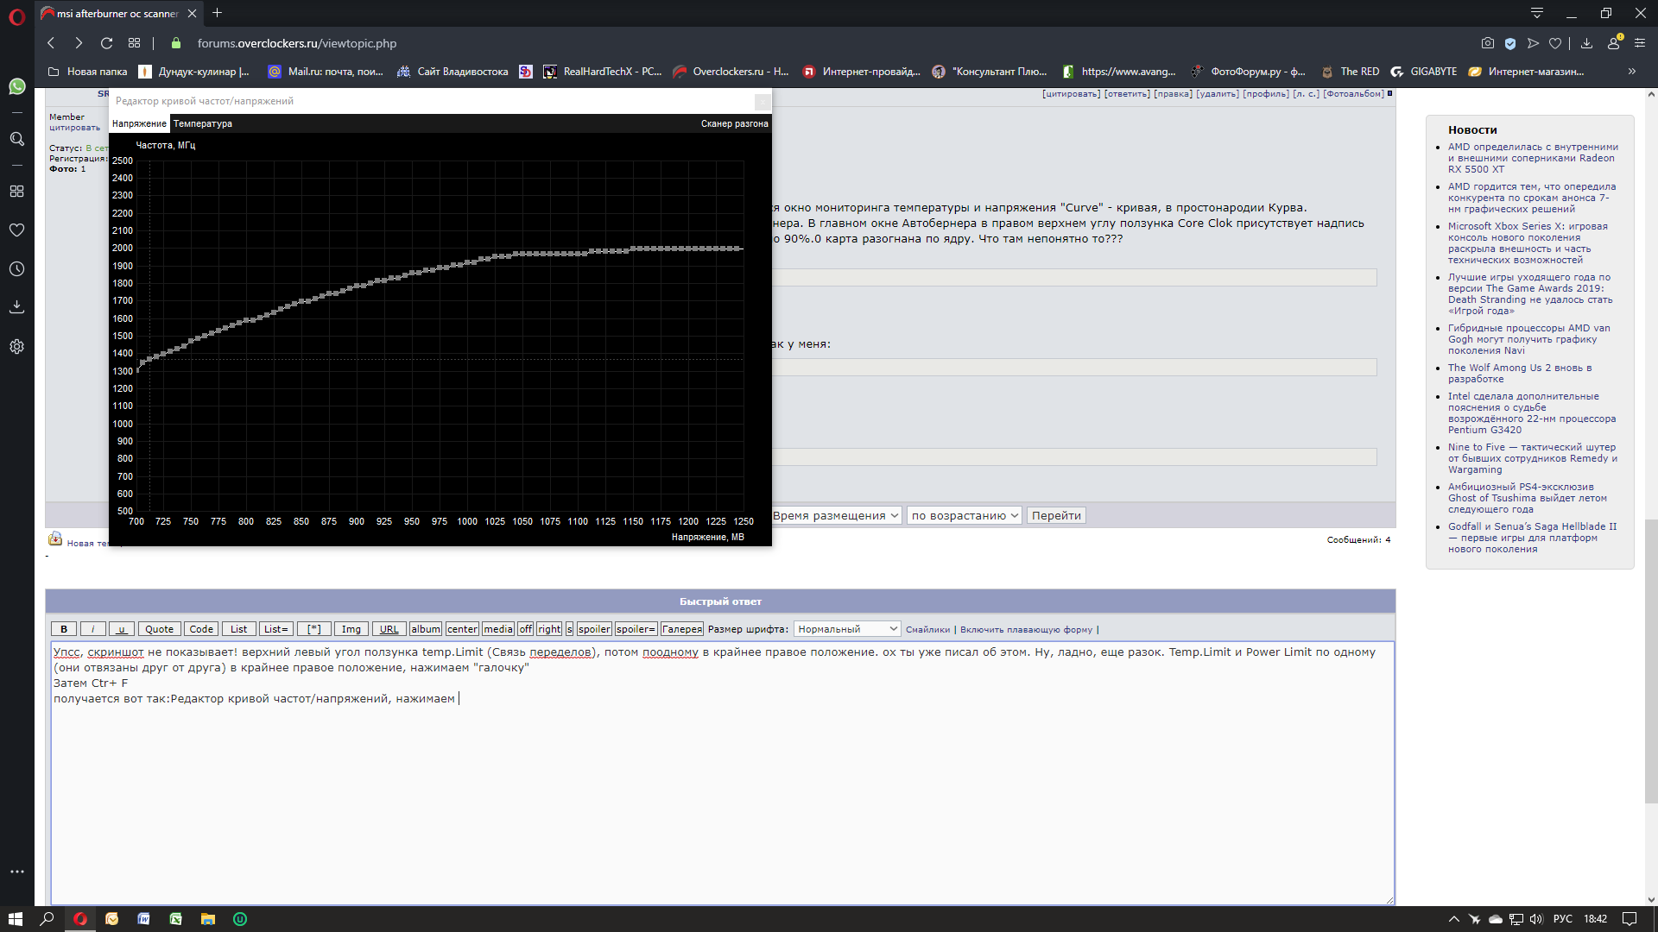
Task: Open My Flow send icon
Action: tap(1533, 43)
